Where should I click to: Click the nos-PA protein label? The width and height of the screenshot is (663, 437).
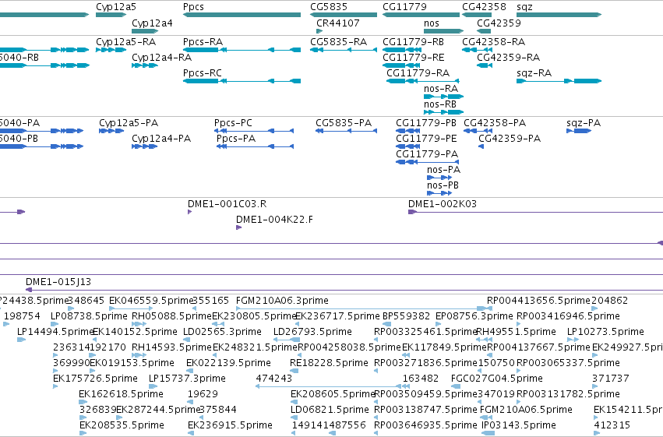(443, 170)
